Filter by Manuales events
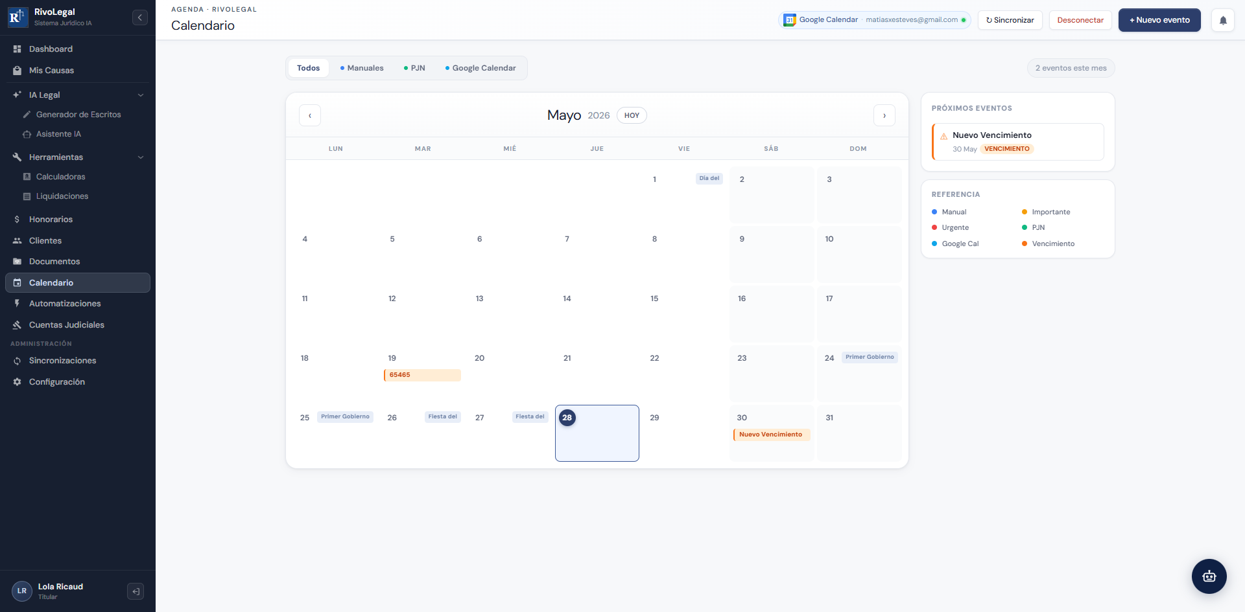The image size is (1245, 612). 362,68
